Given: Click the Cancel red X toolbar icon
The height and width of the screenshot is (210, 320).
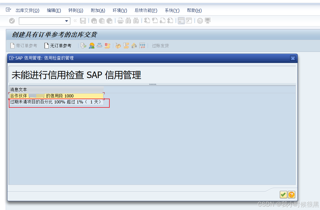Looking at the screenshot, I should point(110,21).
